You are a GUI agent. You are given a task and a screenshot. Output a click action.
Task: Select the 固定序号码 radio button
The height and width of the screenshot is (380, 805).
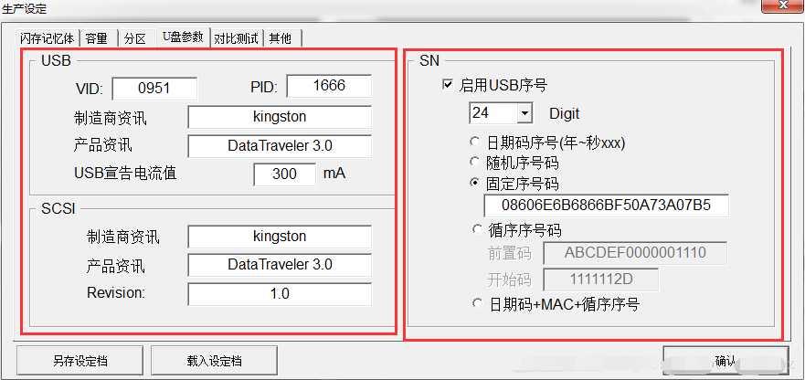click(476, 184)
